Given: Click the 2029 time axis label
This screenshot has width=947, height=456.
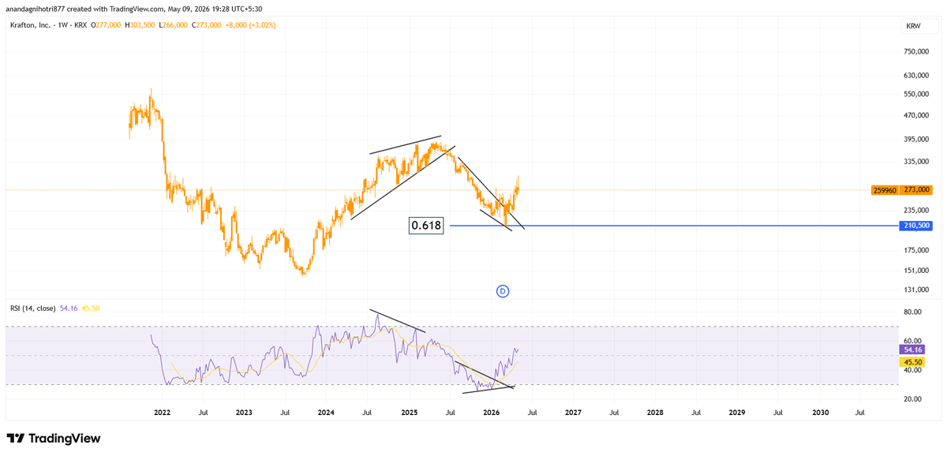Looking at the screenshot, I should (x=737, y=413).
